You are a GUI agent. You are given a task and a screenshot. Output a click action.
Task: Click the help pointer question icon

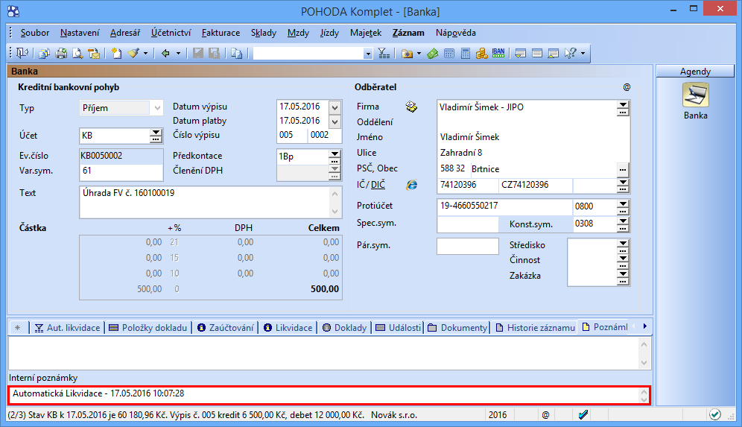(570, 53)
